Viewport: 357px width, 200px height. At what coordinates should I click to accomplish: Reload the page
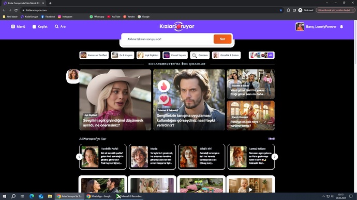pos(16,10)
